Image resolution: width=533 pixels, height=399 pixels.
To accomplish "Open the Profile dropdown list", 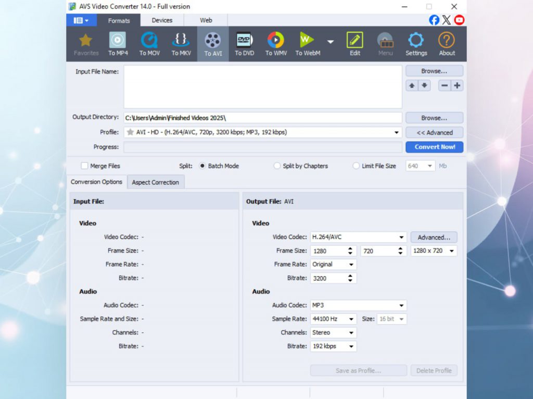I will click(x=397, y=133).
